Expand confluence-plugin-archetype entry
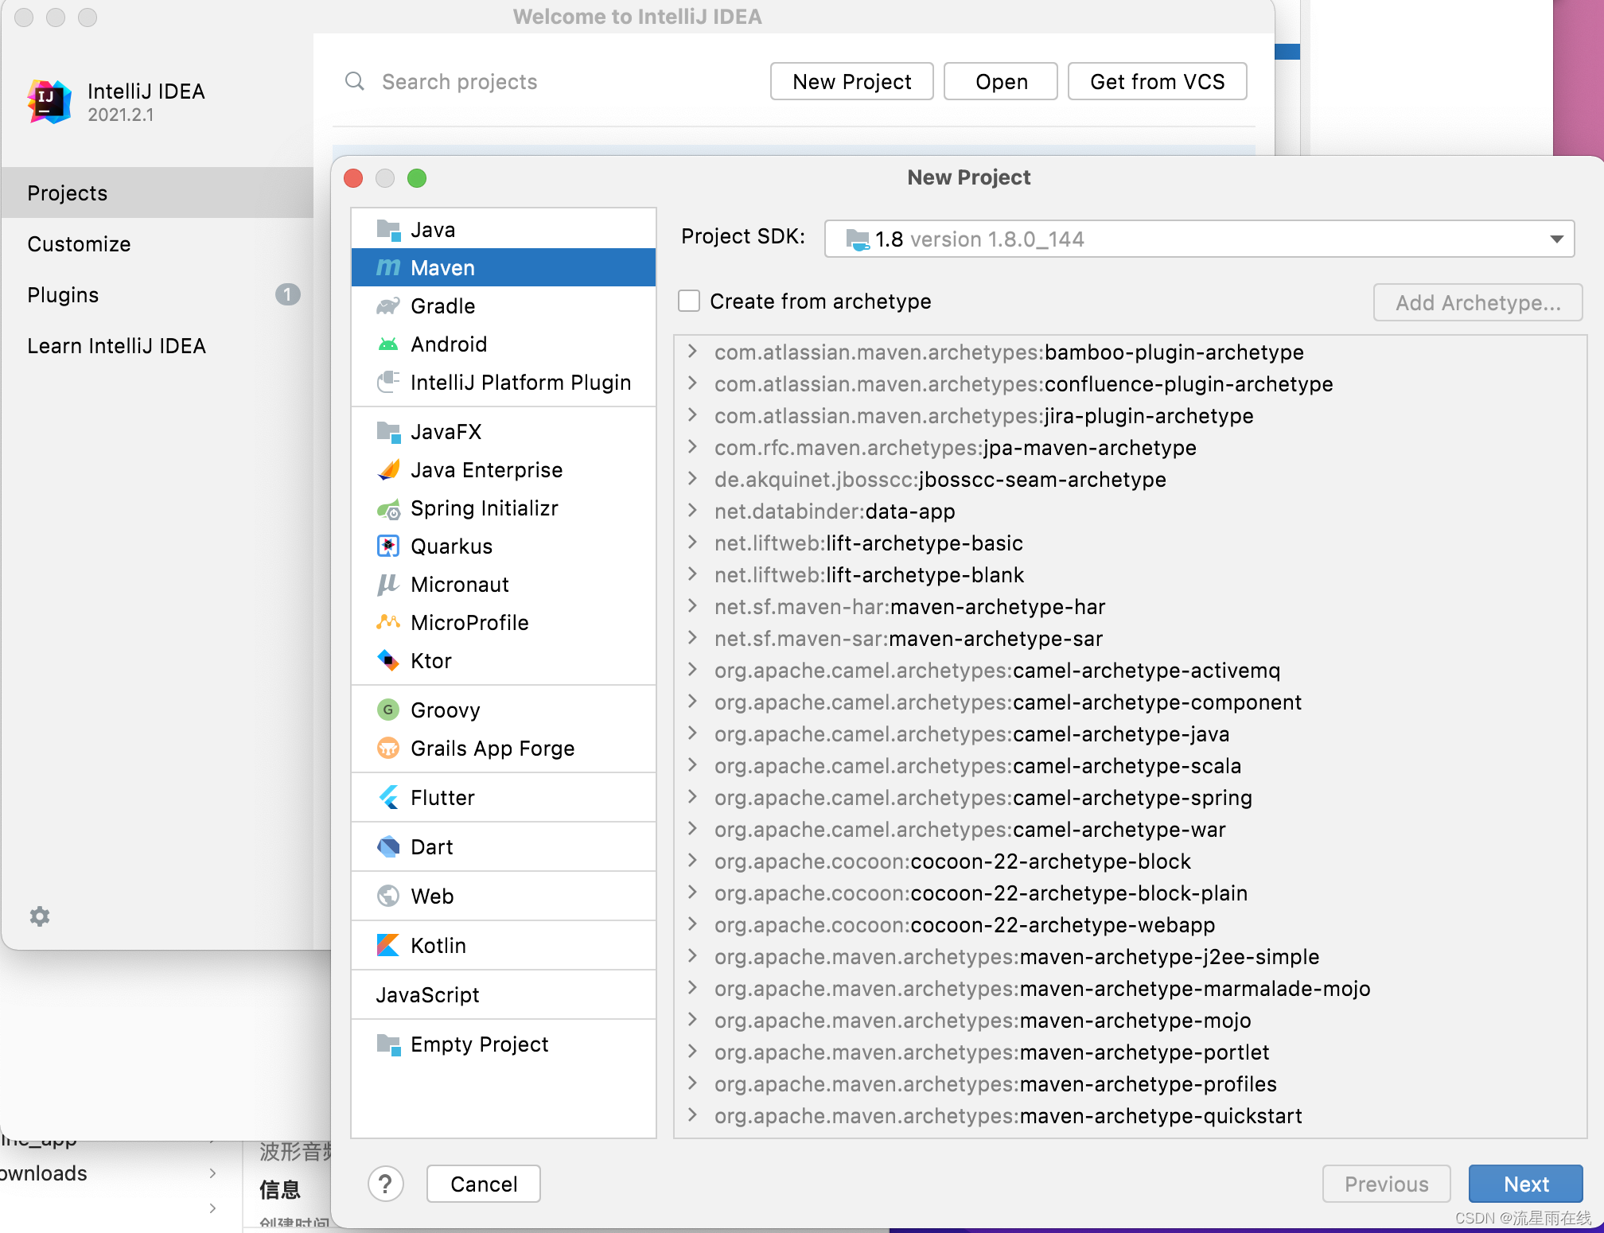The width and height of the screenshot is (1604, 1233). 692,383
